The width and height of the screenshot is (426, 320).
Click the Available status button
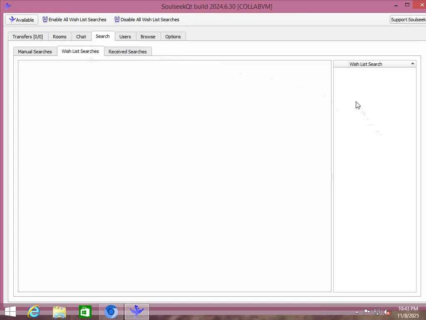22,20
